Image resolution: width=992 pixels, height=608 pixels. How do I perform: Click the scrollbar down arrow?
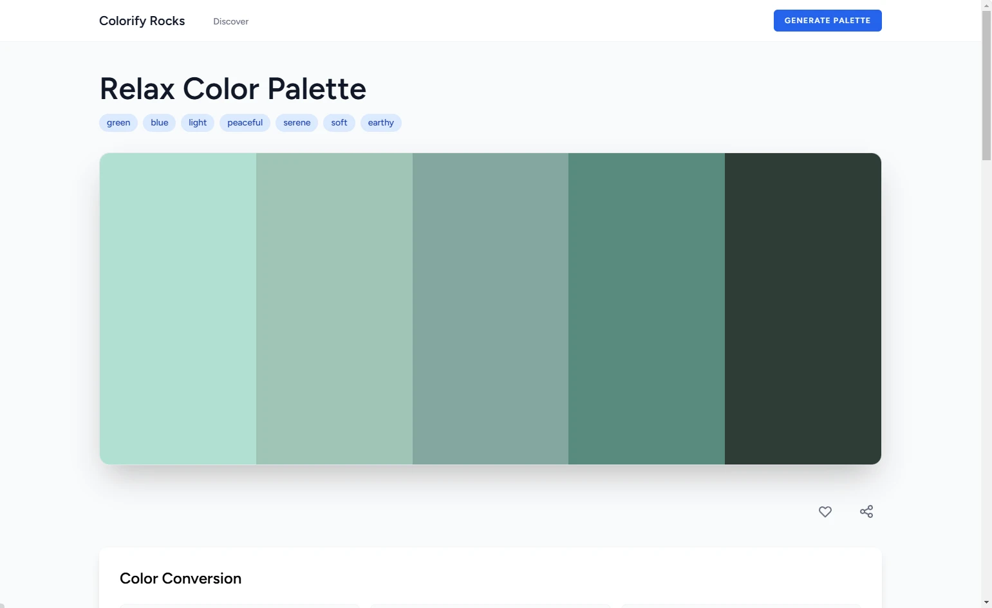(x=986, y=602)
